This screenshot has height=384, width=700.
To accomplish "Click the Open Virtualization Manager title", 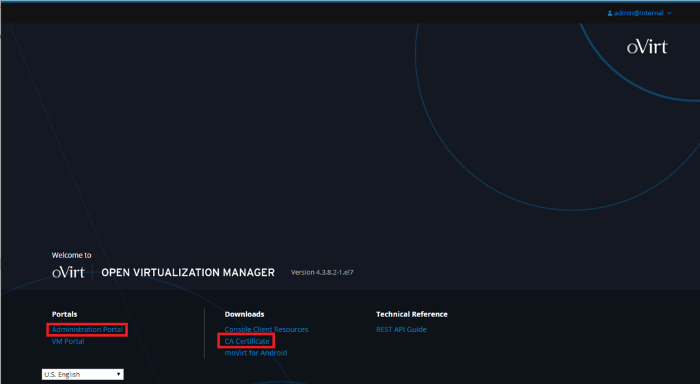I will pos(187,272).
